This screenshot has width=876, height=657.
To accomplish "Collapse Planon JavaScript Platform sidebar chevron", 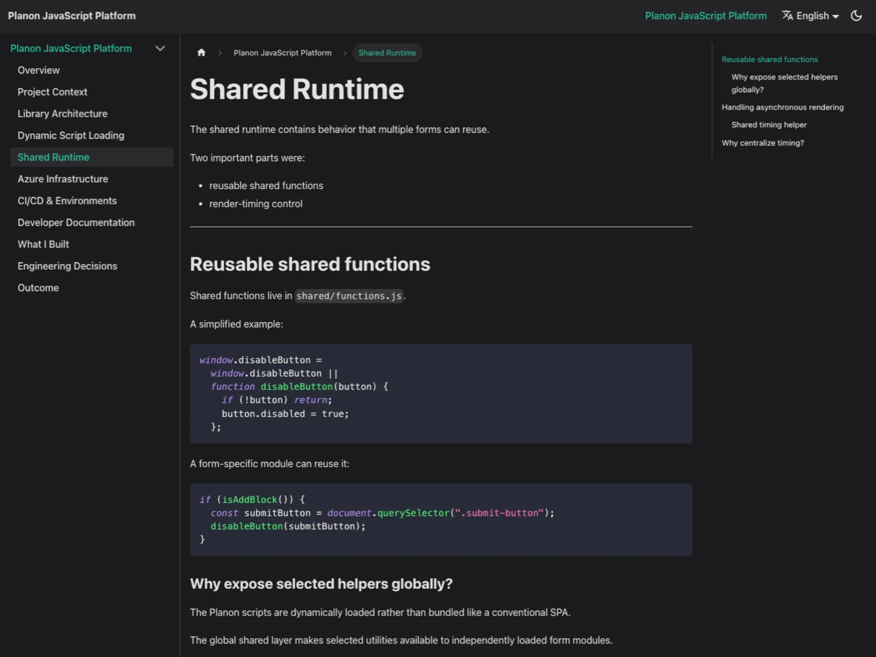I will tap(160, 48).
